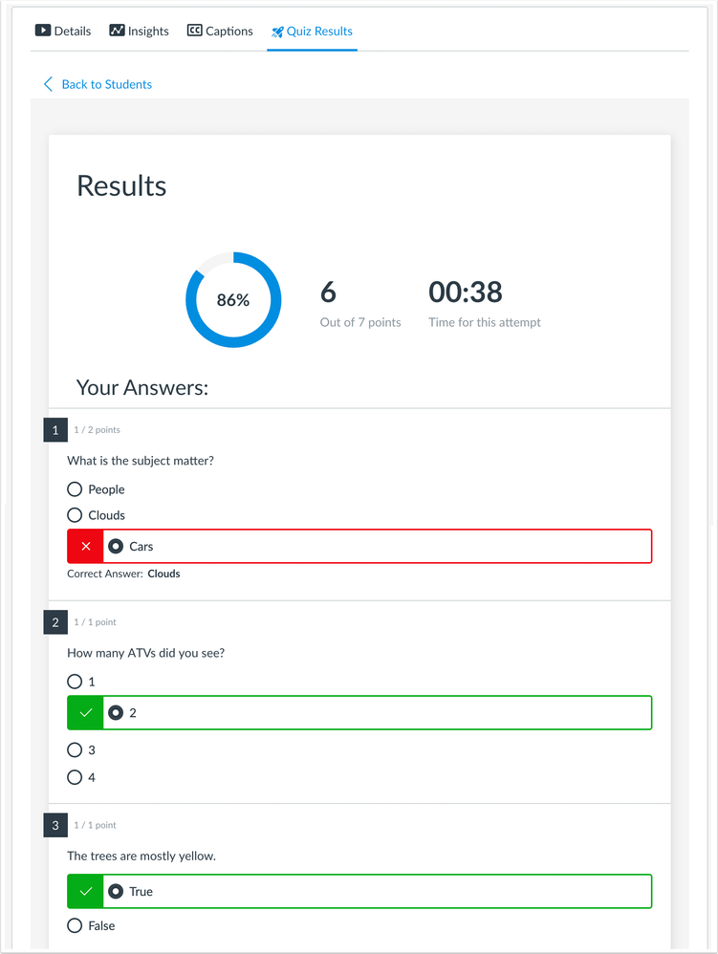Viewport: 718px width, 954px height.
Task: Click the question 3 number badge
Action: pos(54,825)
